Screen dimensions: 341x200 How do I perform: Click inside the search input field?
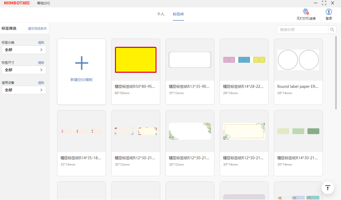pos(302,30)
